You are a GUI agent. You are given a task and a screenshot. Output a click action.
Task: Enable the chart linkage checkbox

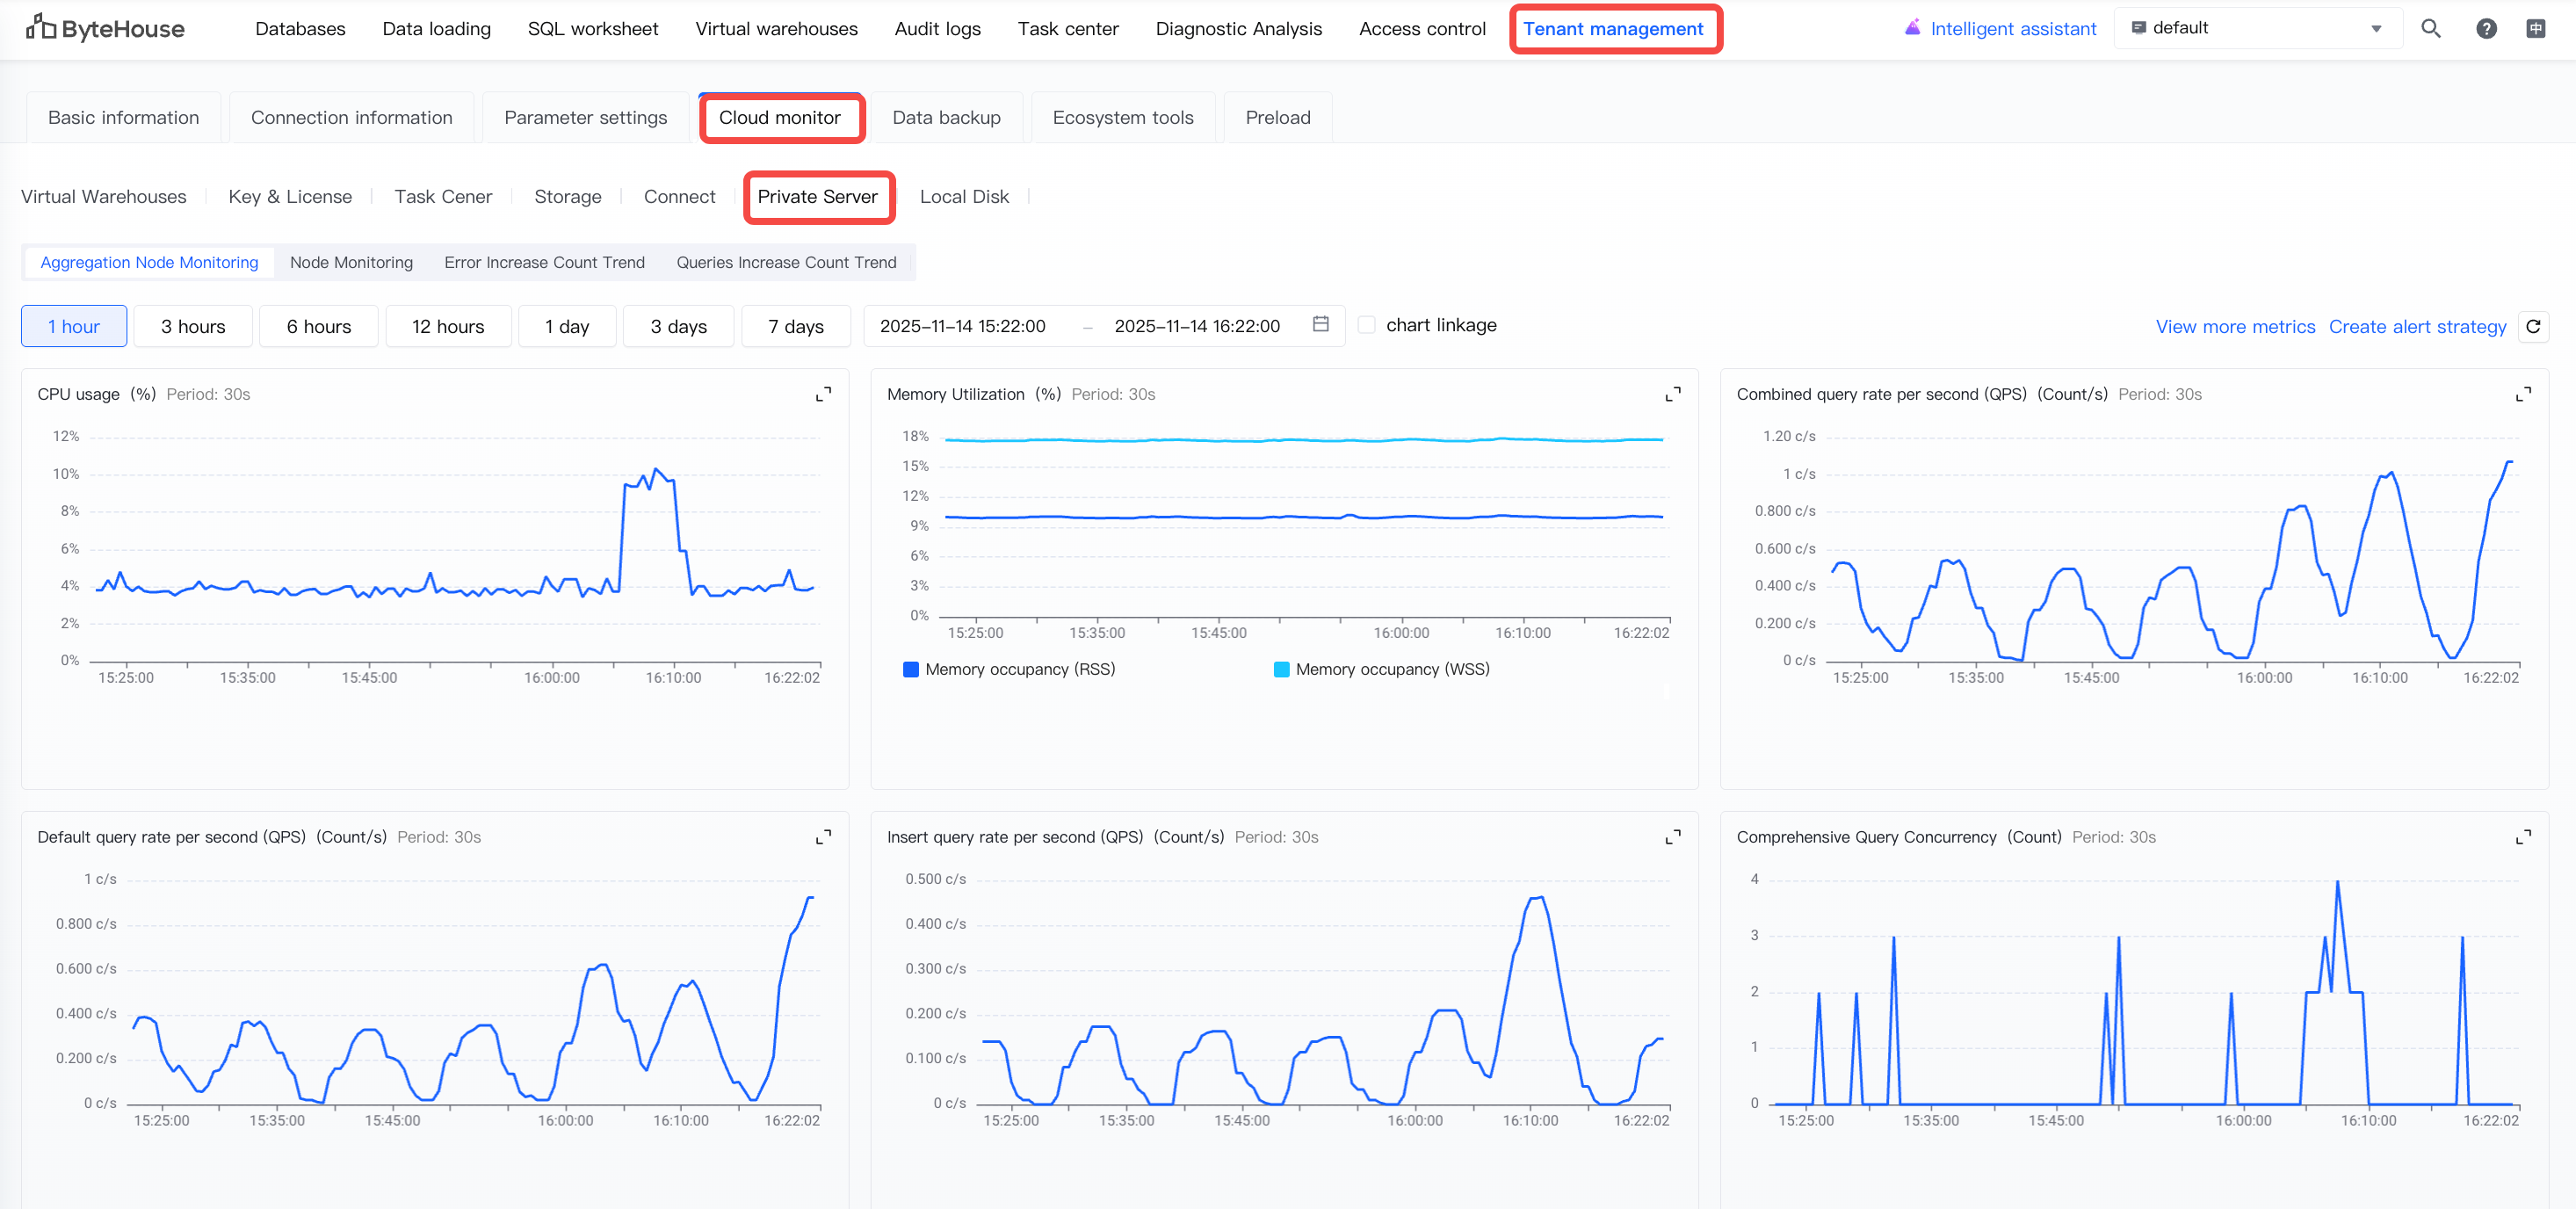coord(1367,325)
